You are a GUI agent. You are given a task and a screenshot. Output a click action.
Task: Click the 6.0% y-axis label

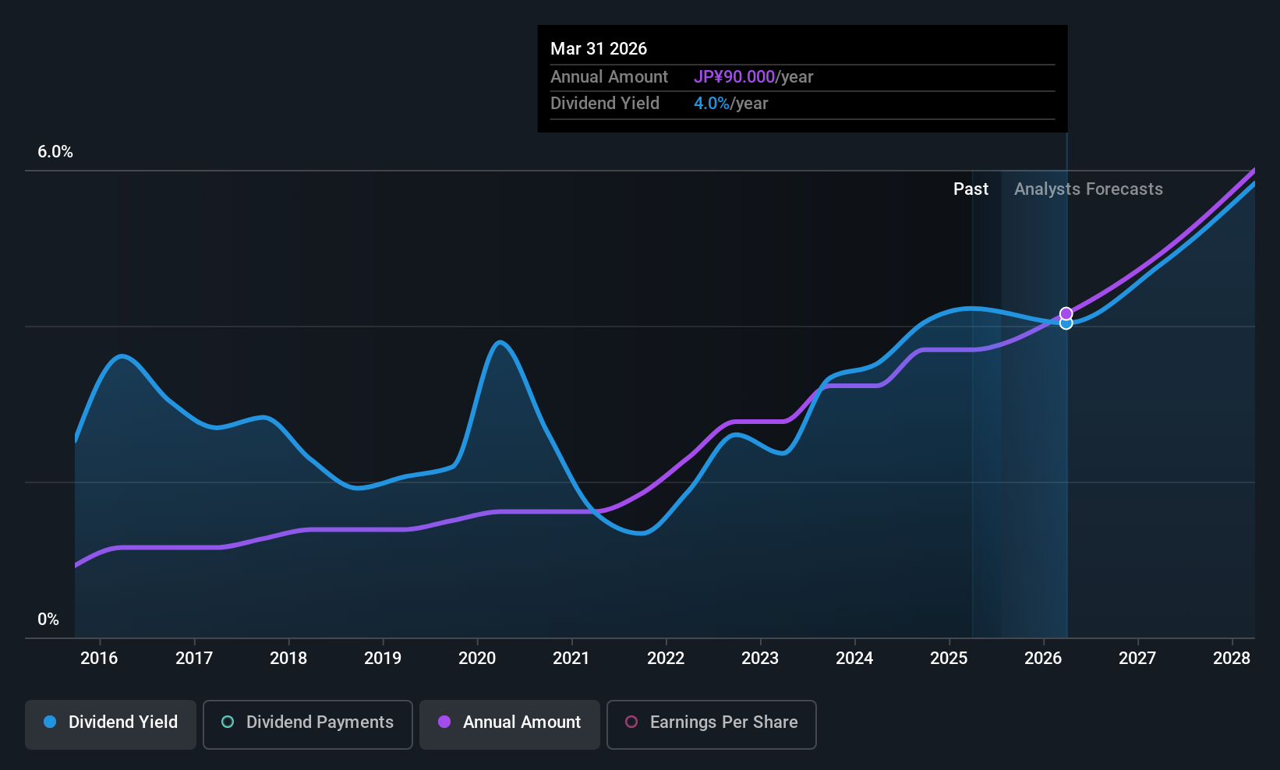pos(55,152)
